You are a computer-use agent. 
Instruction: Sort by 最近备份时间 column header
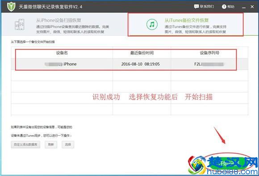[x=142, y=53]
